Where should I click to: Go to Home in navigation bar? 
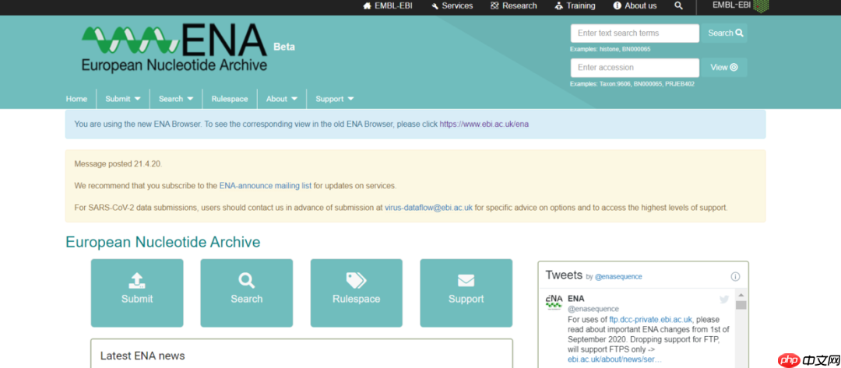(76, 99)
